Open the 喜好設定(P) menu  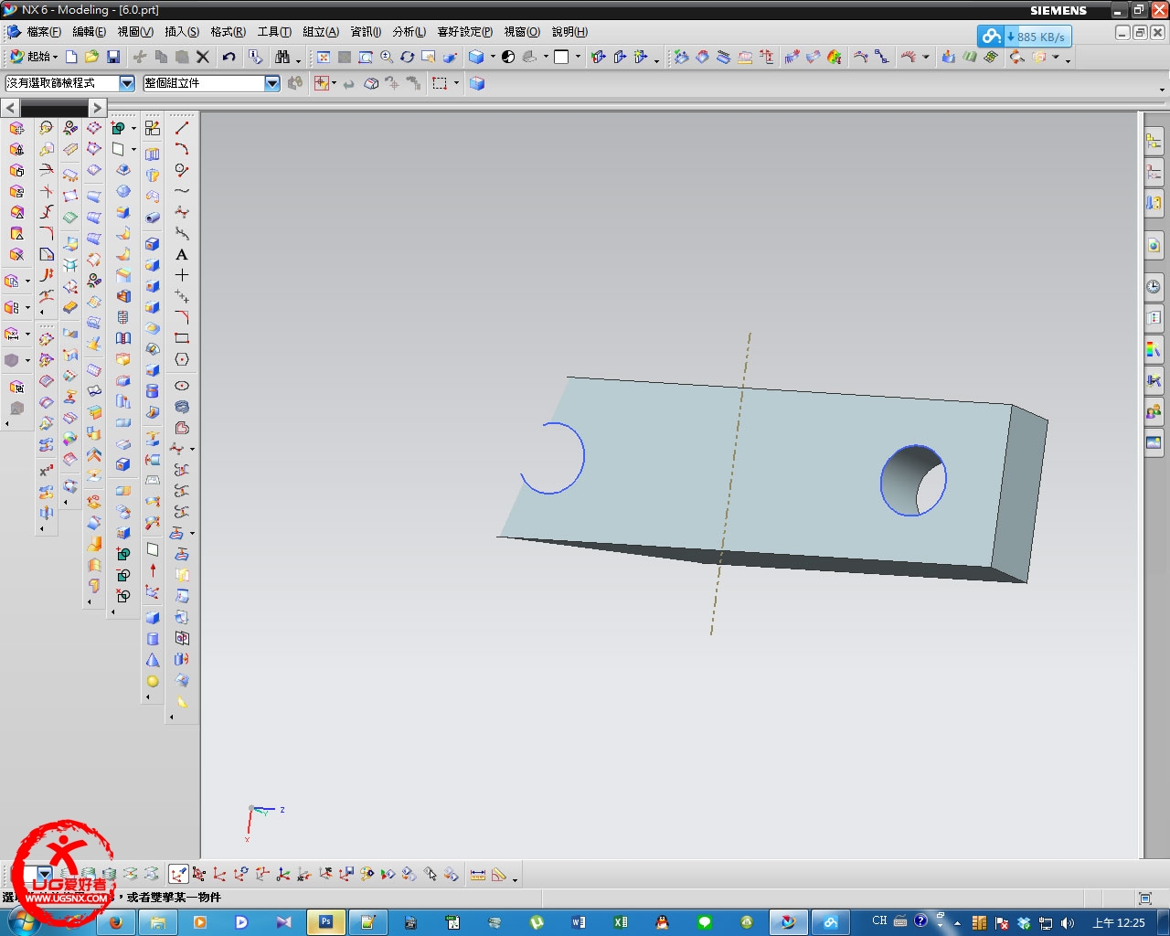pos(464,32)
